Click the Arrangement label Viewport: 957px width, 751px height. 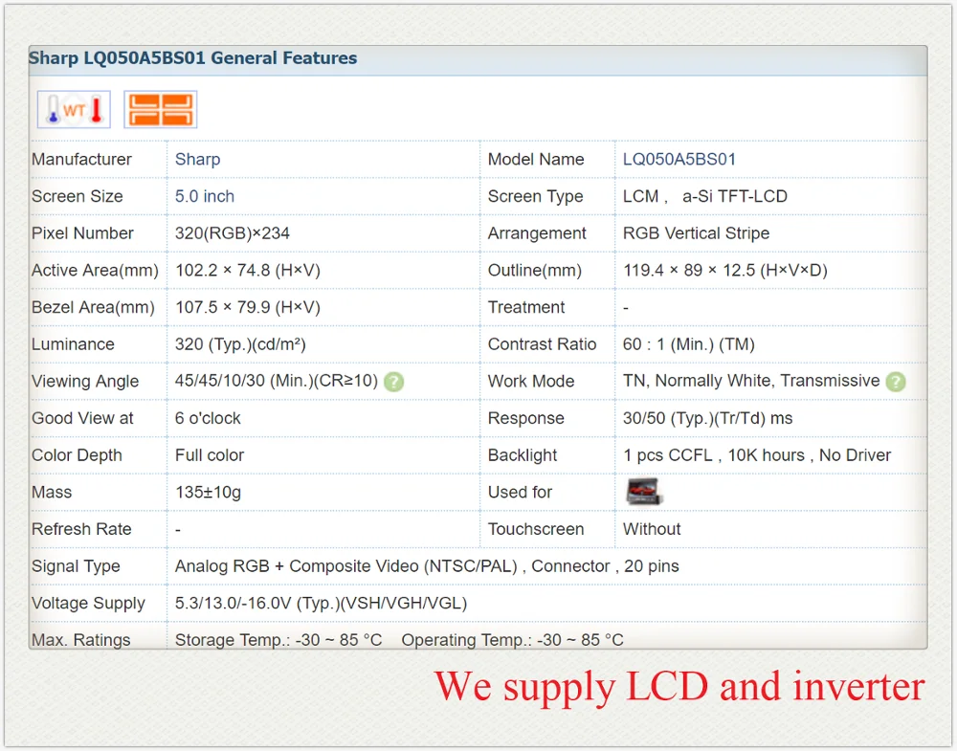click(537, 233)
